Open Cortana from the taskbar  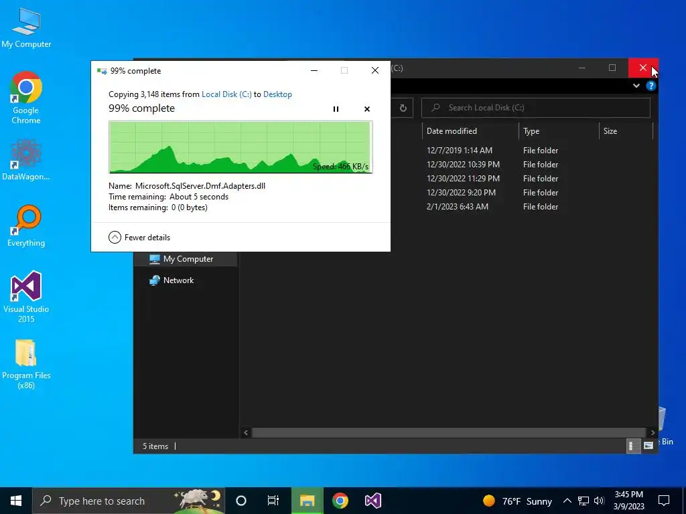point(241,501)
